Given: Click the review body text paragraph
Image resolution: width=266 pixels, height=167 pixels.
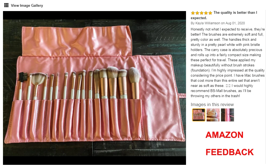Looking at the screenshot, I should point(227,63).
